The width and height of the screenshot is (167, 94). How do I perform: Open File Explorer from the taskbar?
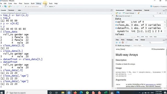click(x=63, y=92)
